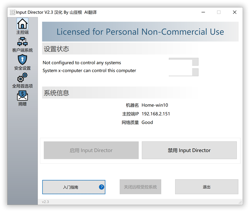Click the 主控端IP label
The image size is (250, 212).
coord(130,114)
